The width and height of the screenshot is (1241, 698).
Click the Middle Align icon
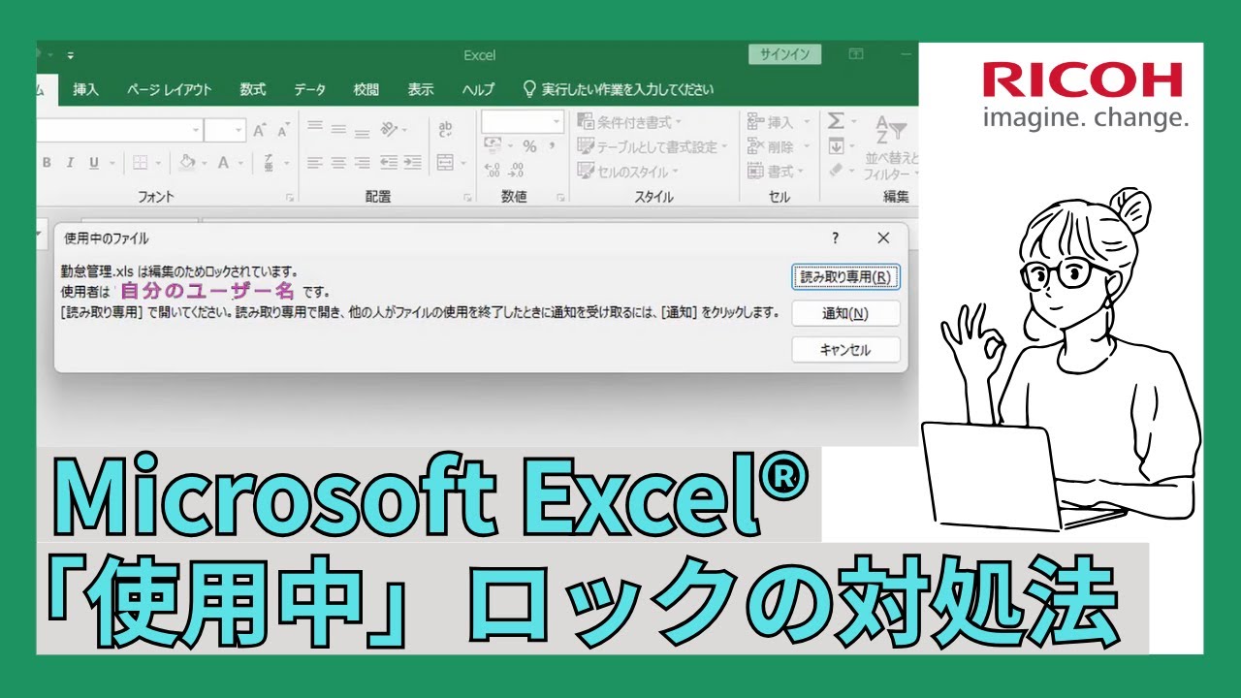pyautogui.click(x=338, y=129)
